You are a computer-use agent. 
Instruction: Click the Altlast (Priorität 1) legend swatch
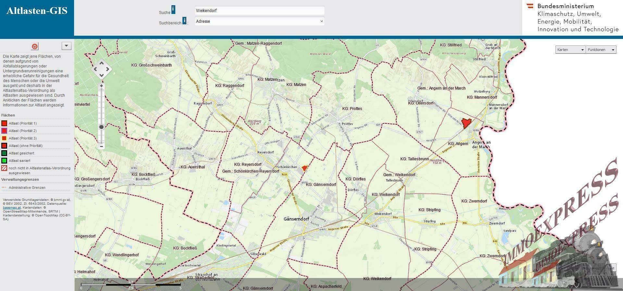click(4, 123)
